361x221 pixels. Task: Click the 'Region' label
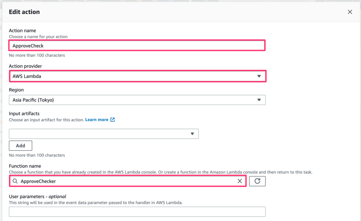tap(16, 90)
